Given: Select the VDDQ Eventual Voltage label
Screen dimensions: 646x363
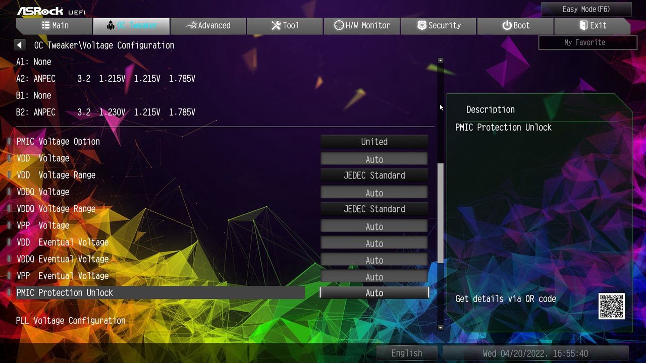Looking at the screenshot, I should click(x=63, y=259).
